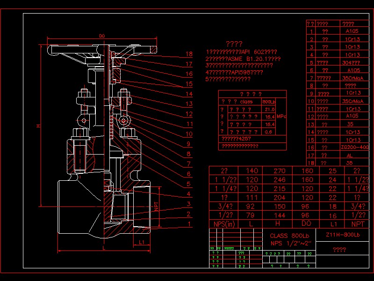The image size is (374, 281).
Task: Click the note line containing ASME B1.20.1
Action: pyautogui.click(x=243, y=59)
